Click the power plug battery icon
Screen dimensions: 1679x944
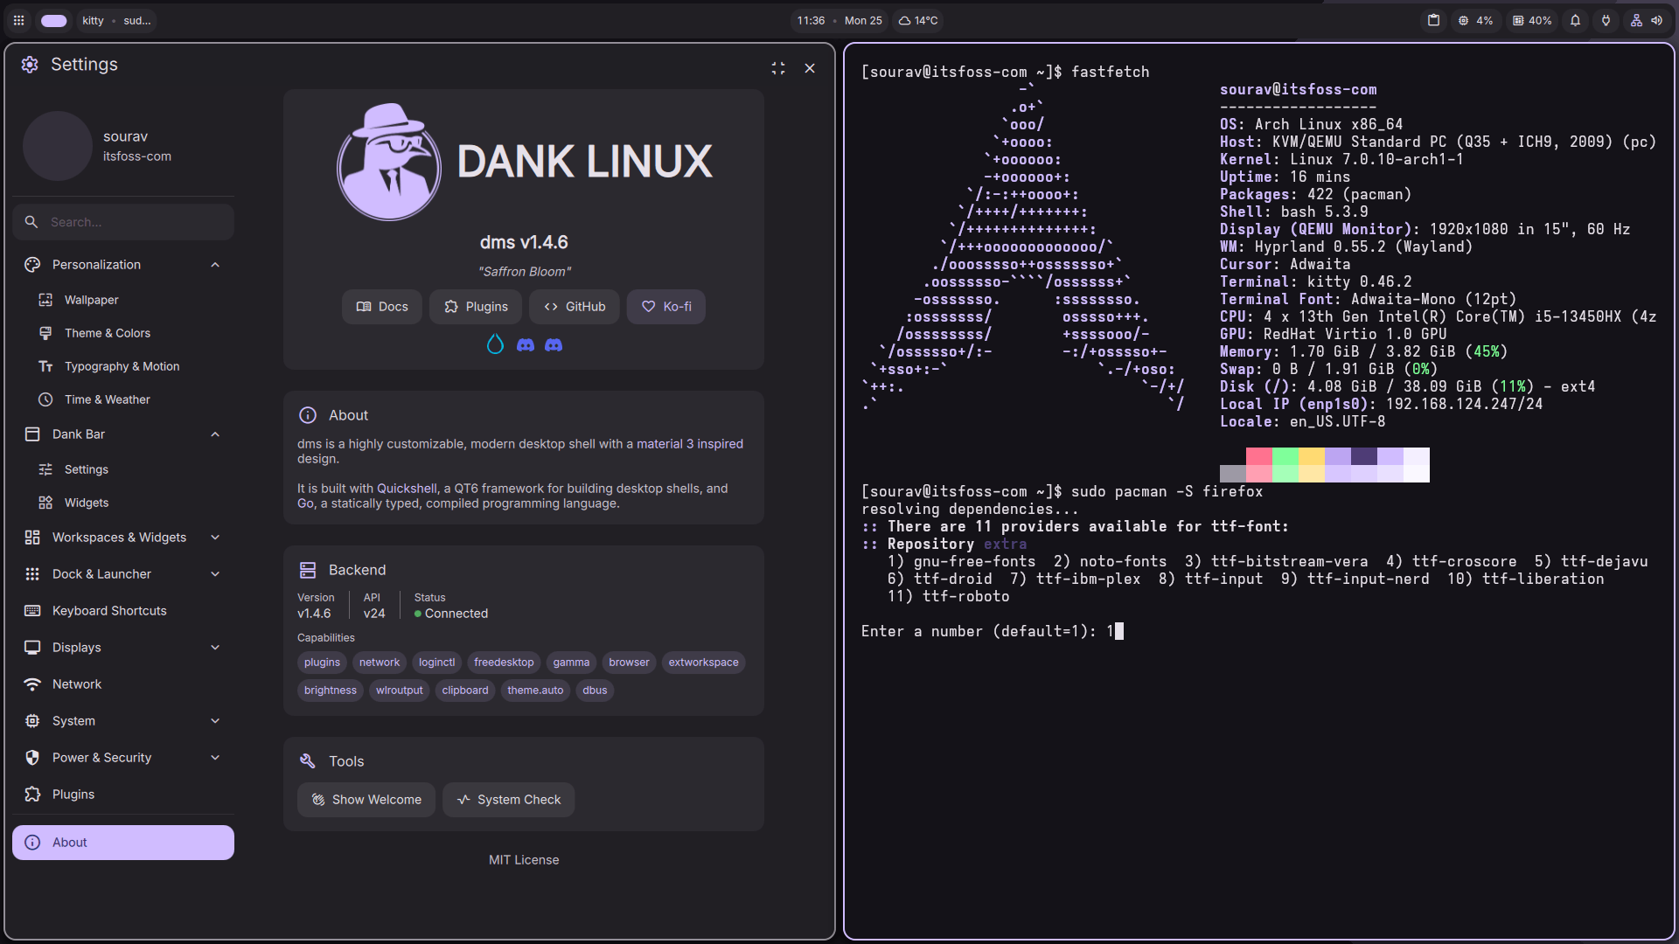pyautogui.click(x=1606, y=20)
